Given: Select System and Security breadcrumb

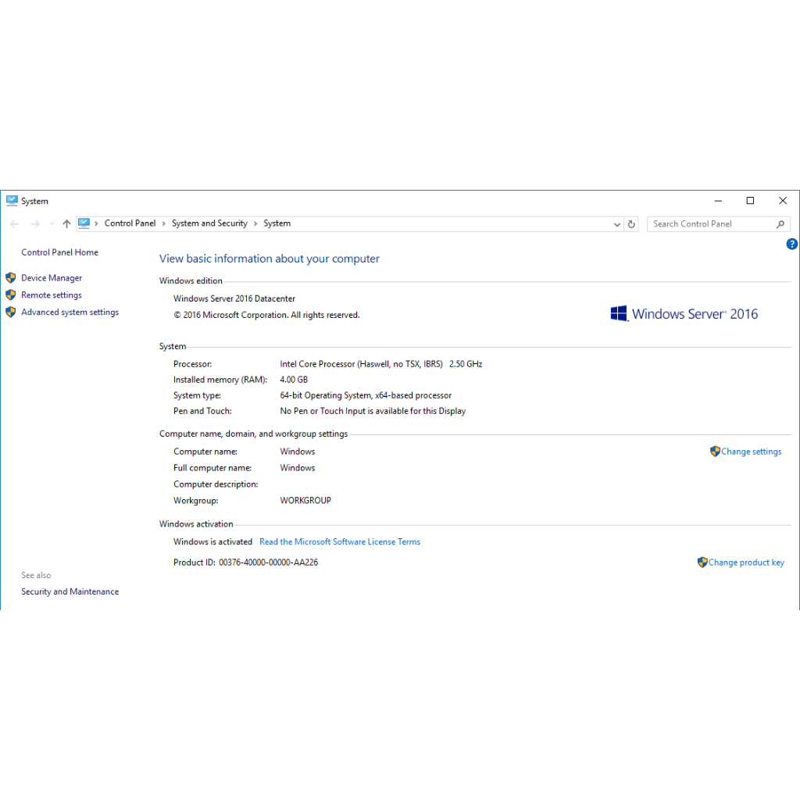Looking at the screenshot, I should point(209,223).
